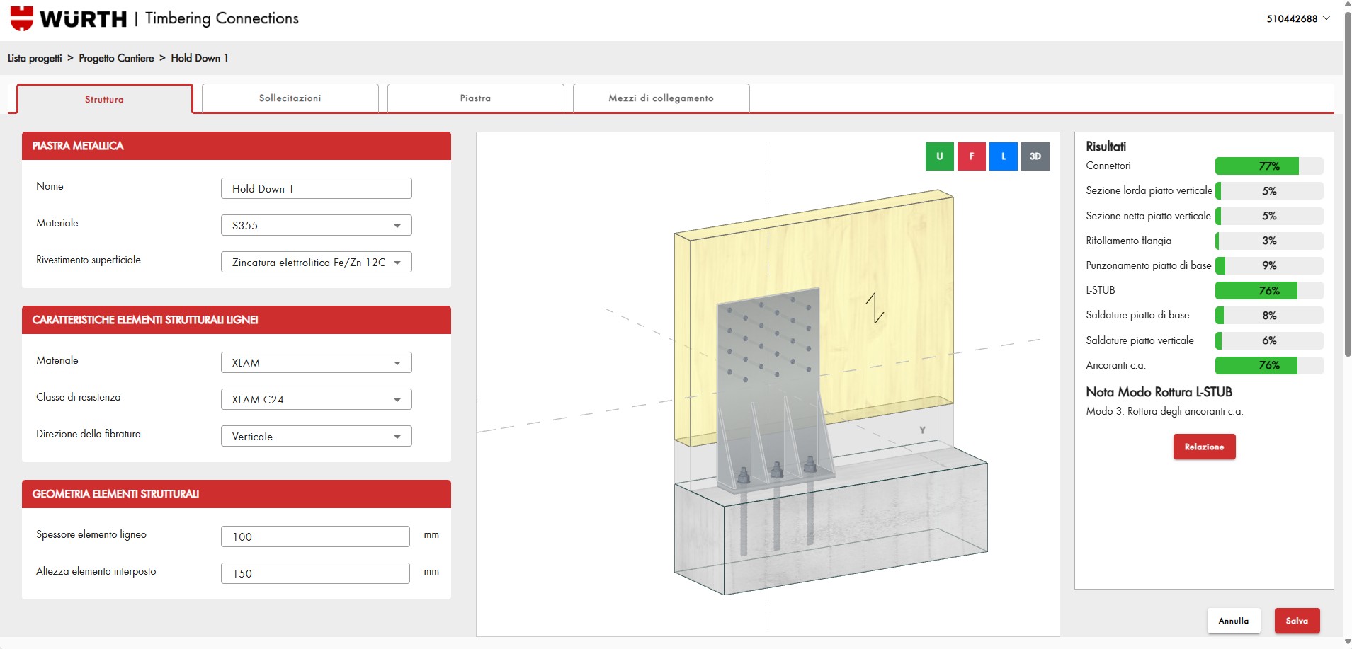Click the Connettori 77% result bar
The height and width of the screenshot is (649, 1352).
click(1268, 166)
